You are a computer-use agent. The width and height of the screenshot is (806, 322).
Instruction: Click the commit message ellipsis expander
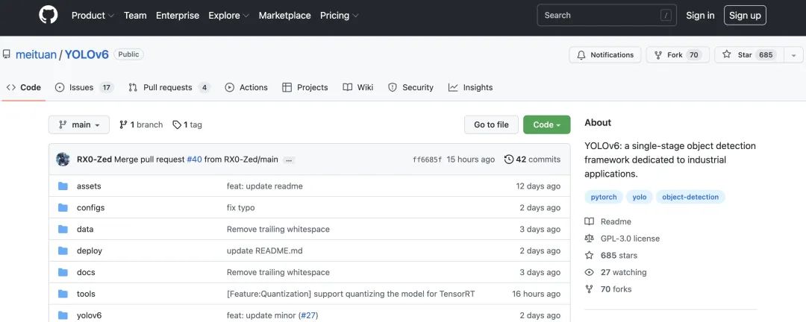(289, 160)
